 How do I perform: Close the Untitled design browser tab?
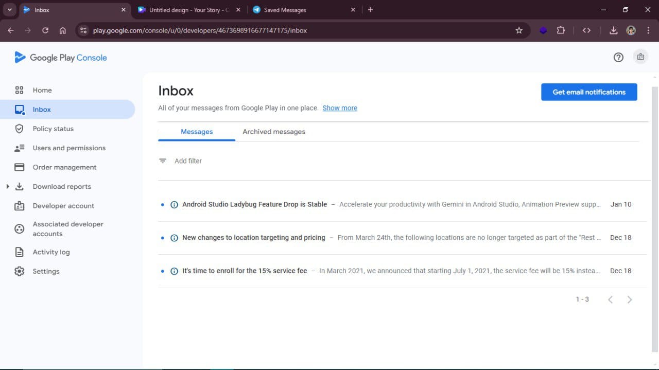coord(238,10)
